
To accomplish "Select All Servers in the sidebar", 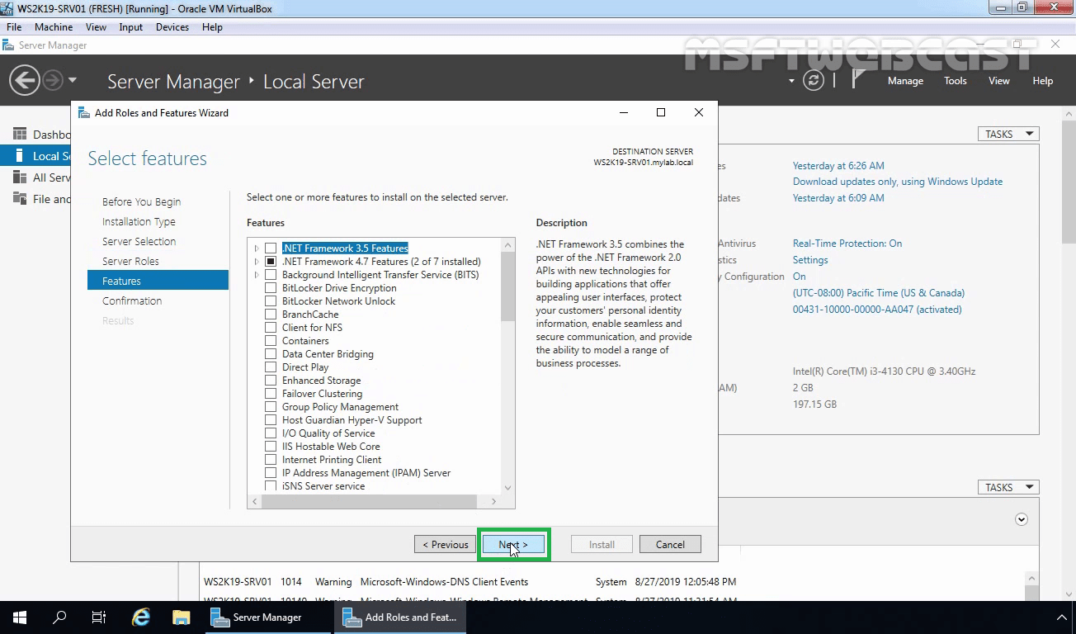I will pos(48,177).
